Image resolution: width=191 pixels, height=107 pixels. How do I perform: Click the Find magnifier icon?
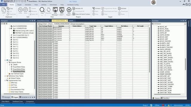pyautogui.click(x=42, y=10)
